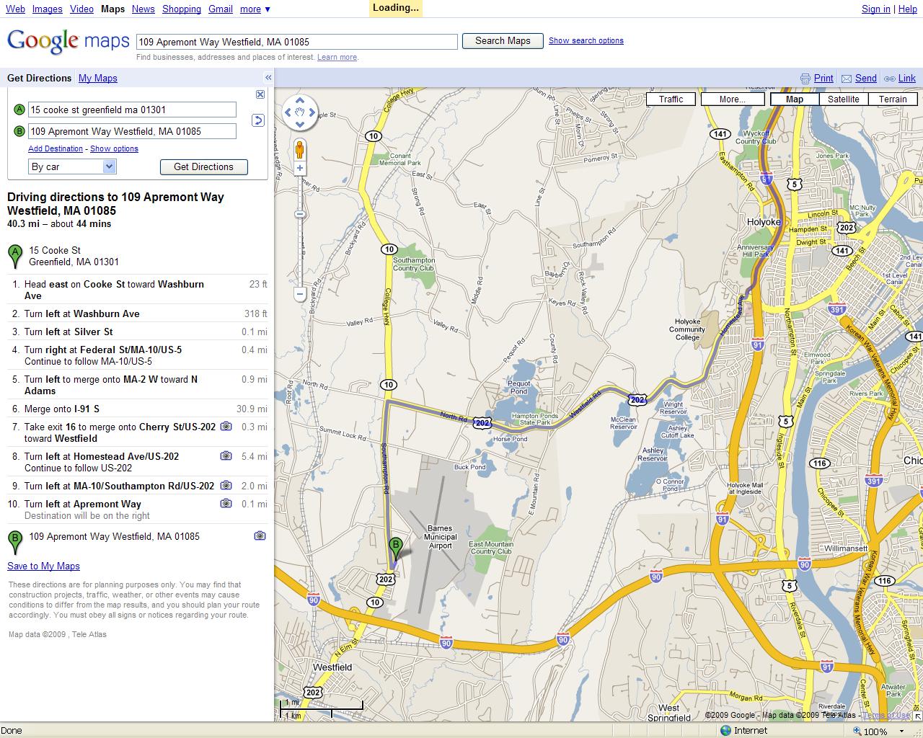Click Save to My Maps link
This screenshot has height=738, width=923.
[43, 566]
